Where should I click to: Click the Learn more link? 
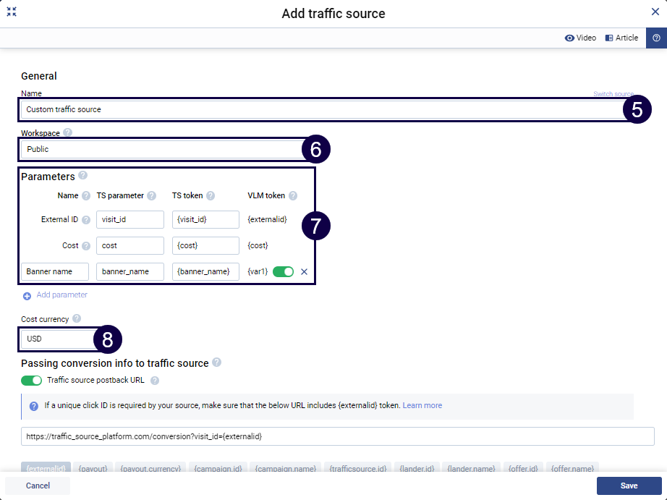[422, 405]
